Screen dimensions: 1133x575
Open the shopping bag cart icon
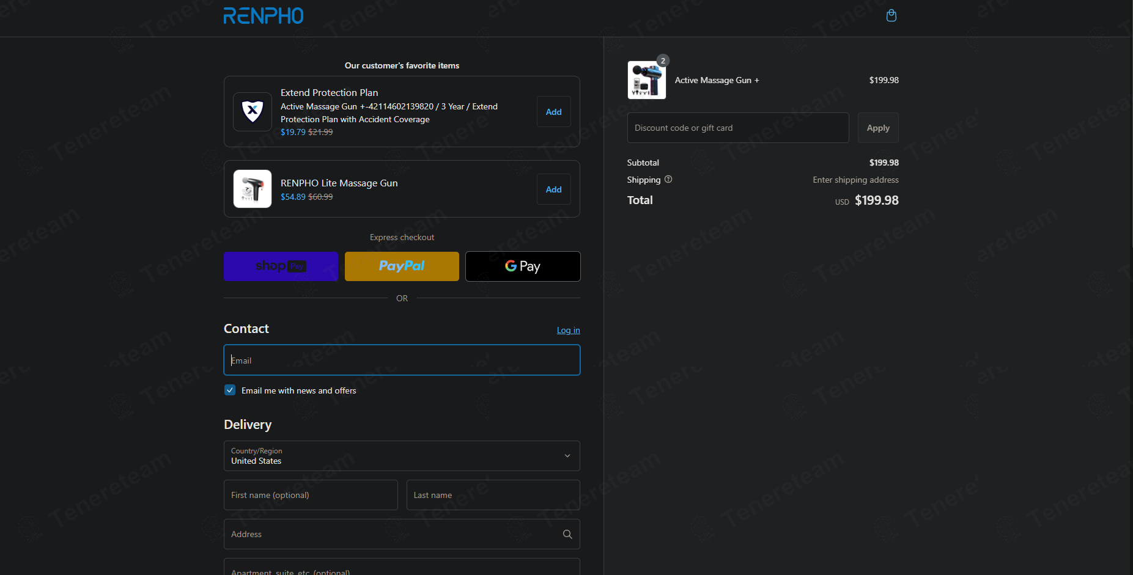(x=891, y=15)
